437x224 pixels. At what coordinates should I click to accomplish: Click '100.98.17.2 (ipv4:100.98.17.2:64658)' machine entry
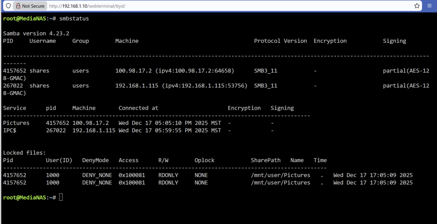[x=175, y=71]
